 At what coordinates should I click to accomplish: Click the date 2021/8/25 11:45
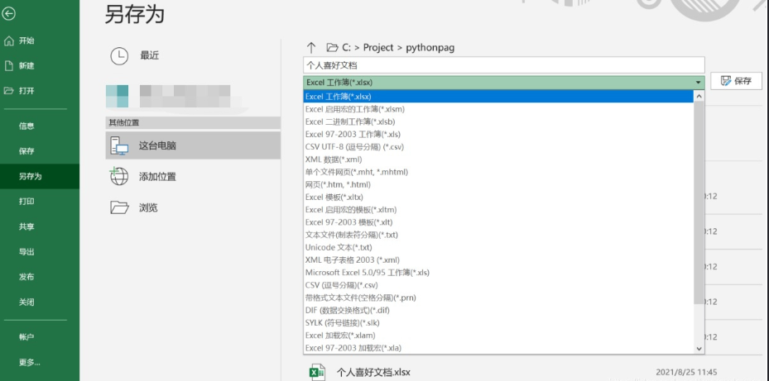point(686,372)
